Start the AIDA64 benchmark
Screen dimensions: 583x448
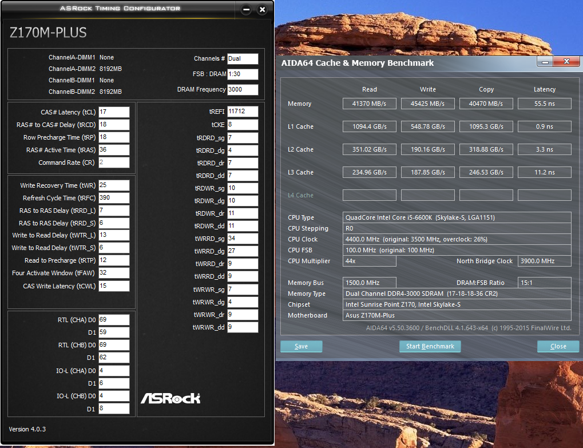(x=430, y=346)
